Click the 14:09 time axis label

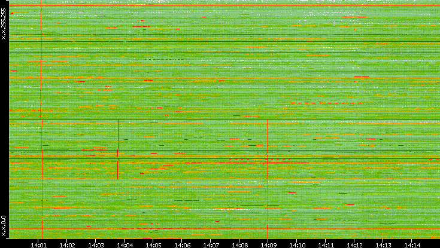(268, 245)
